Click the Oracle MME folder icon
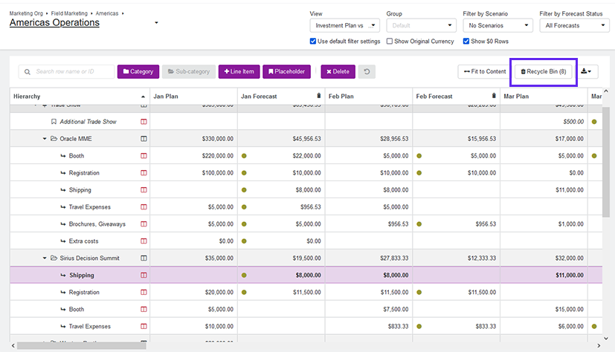This screenshot has height=352, width=615. pyautogui.click(x=54, y=139)
